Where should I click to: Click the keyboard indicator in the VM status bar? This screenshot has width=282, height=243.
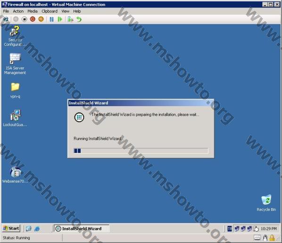tap(257, 238)
